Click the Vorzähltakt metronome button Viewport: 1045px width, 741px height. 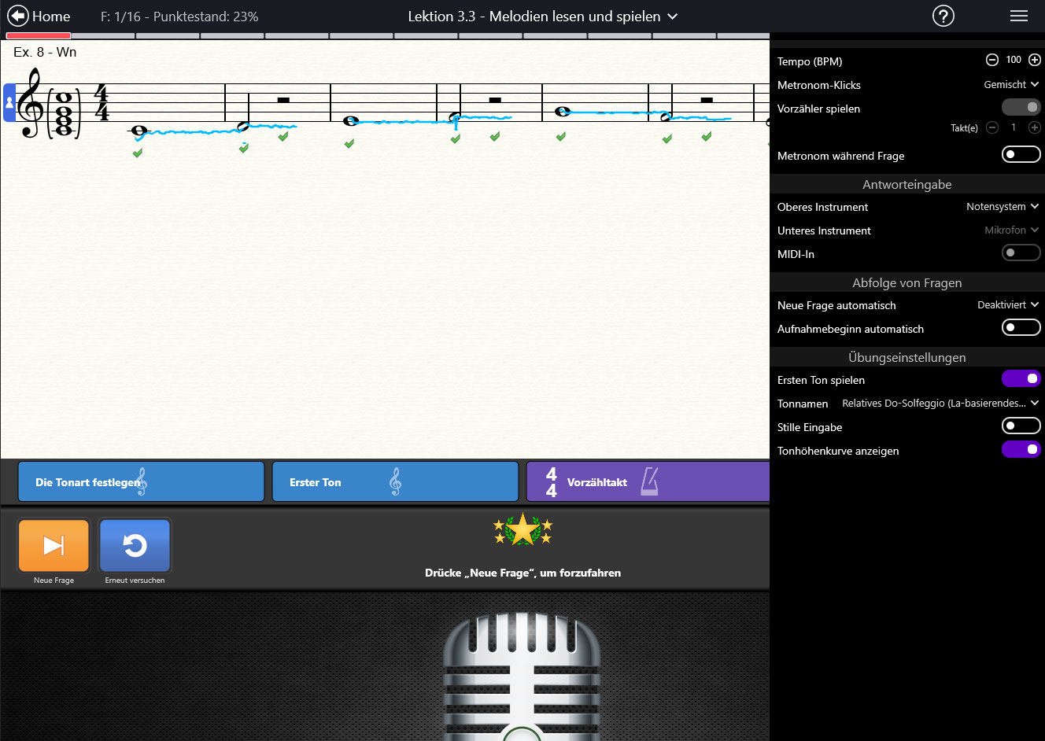coord(647,481)
